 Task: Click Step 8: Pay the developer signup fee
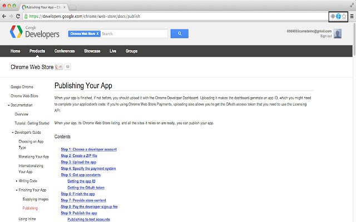coord(89,206)
